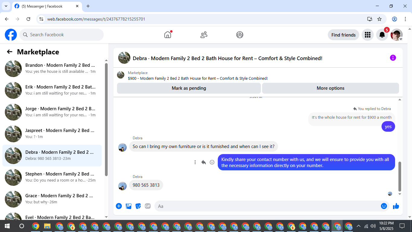The image size is (412, 232).
Task: Open the taskbar volume icon
Action: [373, 226]
